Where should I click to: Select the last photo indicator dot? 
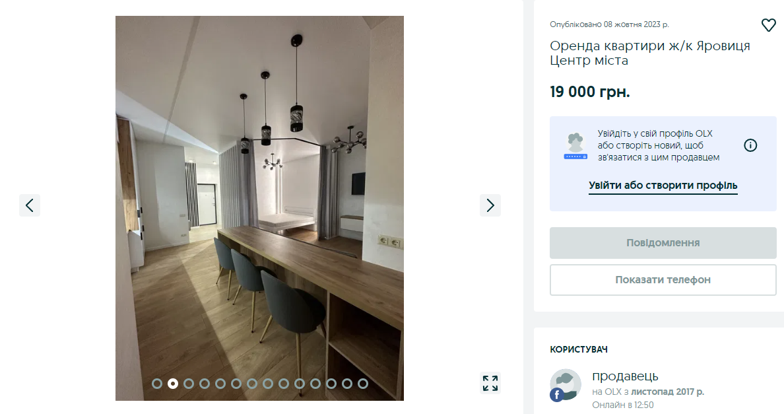point(363,384)
